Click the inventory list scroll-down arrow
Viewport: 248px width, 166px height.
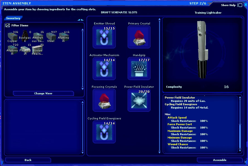82,89
